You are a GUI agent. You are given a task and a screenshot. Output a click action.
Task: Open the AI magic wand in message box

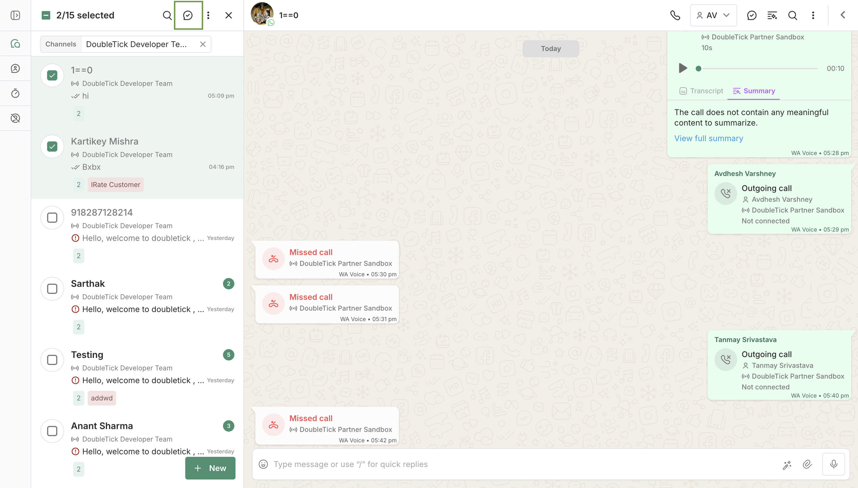(x=787, y=464)
